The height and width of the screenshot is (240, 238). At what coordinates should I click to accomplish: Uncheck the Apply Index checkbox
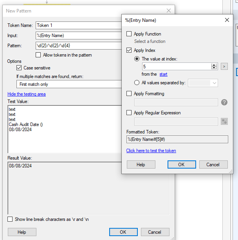pyautogui.click(x=129, y=50)
